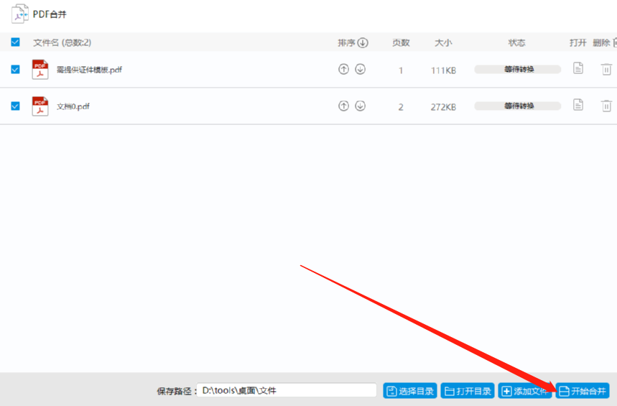Open the 需提供证件模板.pdf file with its document icon
This screenshot has width=617, height=406.
point(577,68)
